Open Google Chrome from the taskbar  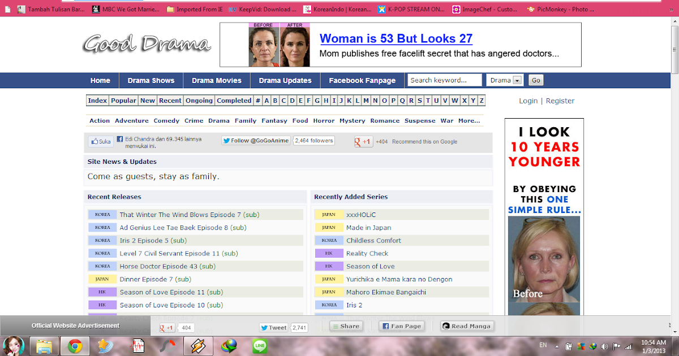coord(75,345)
